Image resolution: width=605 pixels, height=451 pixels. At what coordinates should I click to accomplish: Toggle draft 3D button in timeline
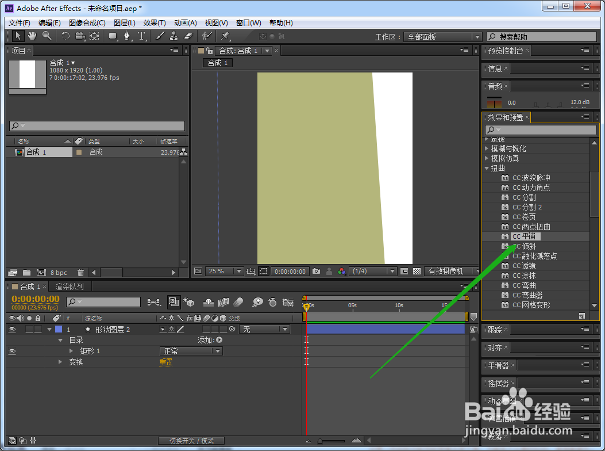(x=188, y=302)
